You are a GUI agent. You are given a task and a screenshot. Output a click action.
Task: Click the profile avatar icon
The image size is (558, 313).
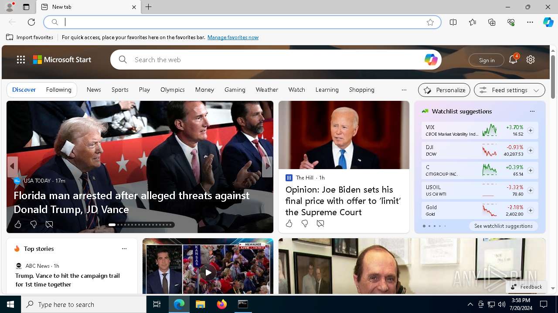pos(9,7)
